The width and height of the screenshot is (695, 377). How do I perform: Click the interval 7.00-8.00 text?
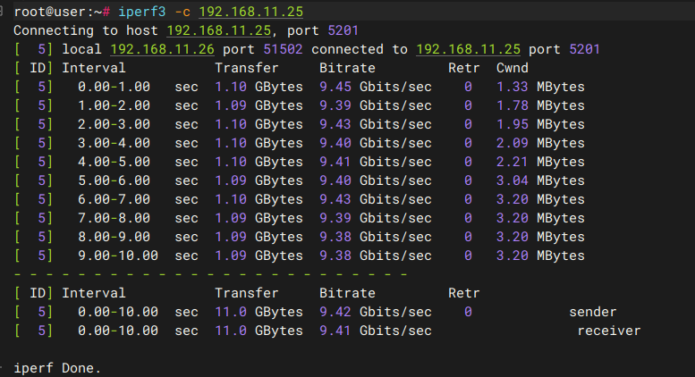point(114,218)
